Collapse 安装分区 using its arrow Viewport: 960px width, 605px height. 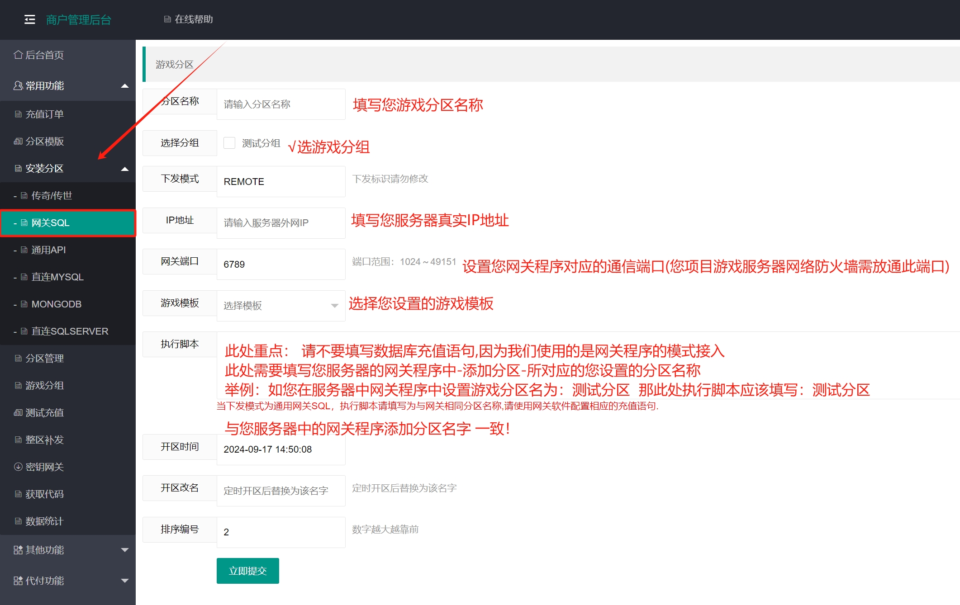pos(125,169)
